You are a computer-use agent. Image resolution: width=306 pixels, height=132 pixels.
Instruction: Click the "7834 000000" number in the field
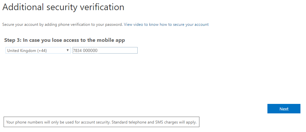(x=86, y=51)
